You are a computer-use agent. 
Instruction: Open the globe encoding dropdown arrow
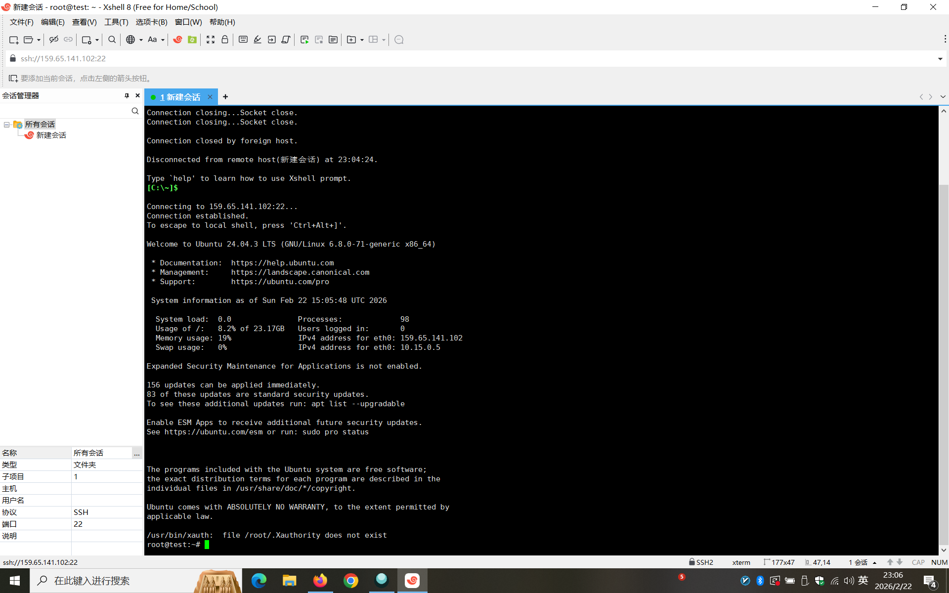pyautogui.click(x=141, y=40)
